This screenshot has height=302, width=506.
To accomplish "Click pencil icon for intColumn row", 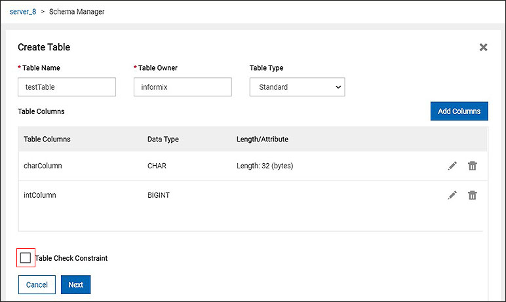I will point(452,195).
